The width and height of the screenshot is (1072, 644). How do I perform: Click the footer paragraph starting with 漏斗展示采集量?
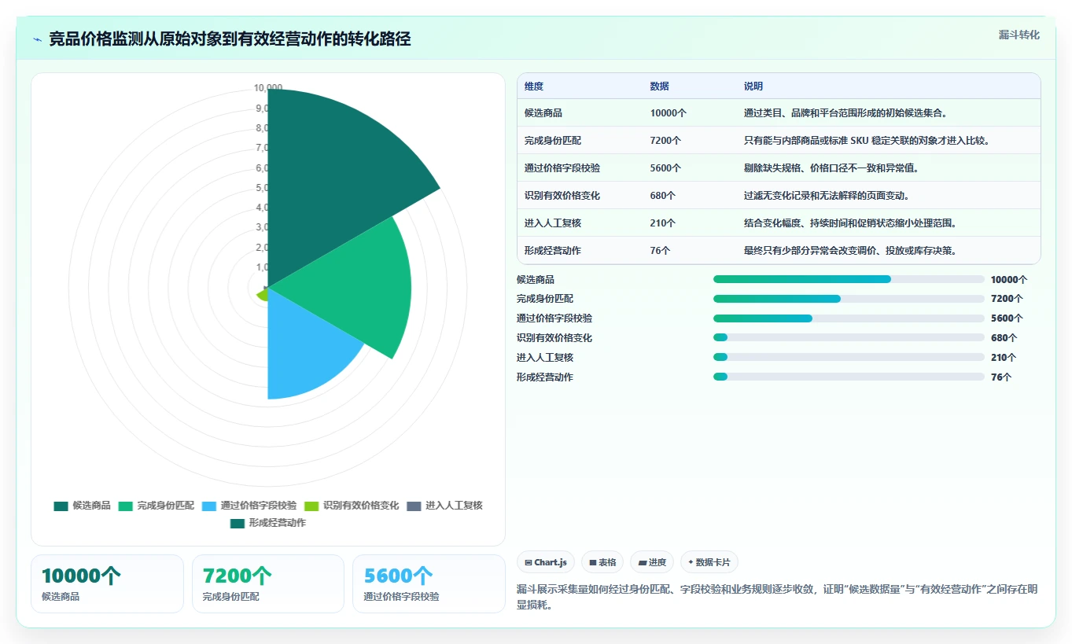[778, 598]
